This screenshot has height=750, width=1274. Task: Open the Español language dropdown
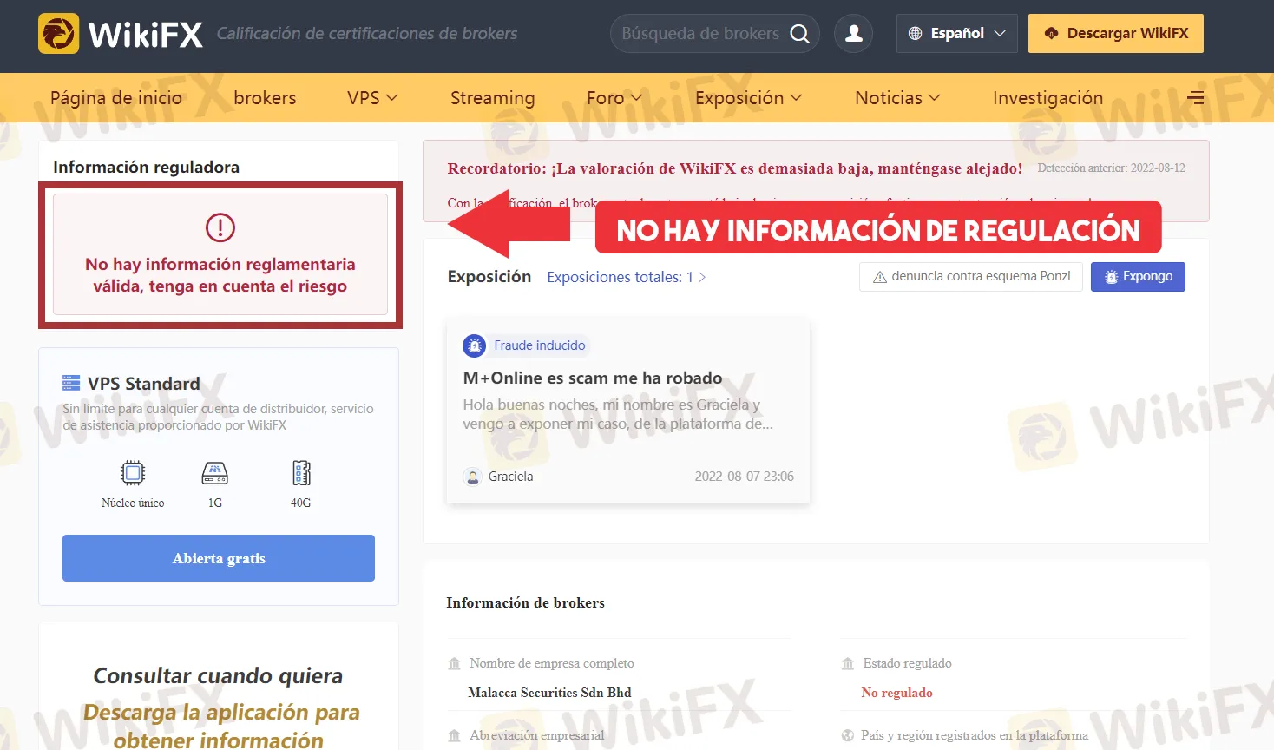pyautogui.click(x=956, y=34)
